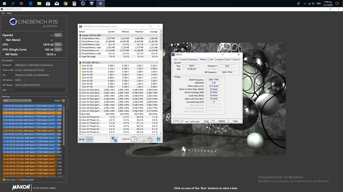Viewport: 343px width, 192px height.
Task: Select ranking entry 8 scoring 1884
Action: point(32,131)
